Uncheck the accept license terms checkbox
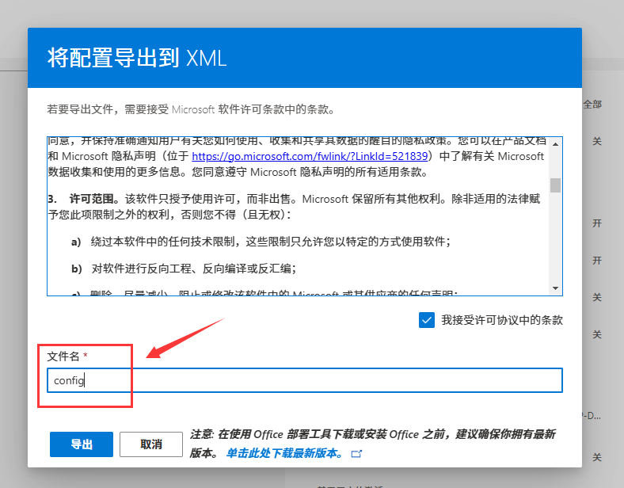624x488 pixels. [x=427, y=320]
